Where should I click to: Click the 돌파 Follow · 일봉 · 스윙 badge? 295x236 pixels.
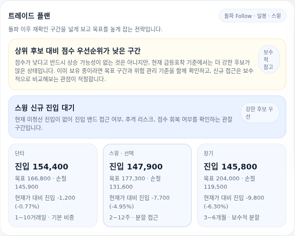point(253,16)
